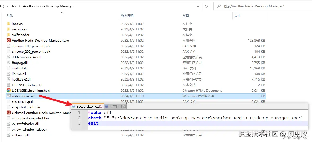Click the chrome_200_percent.pak file icon
This screenshot has height=142, width=312.
8,51
